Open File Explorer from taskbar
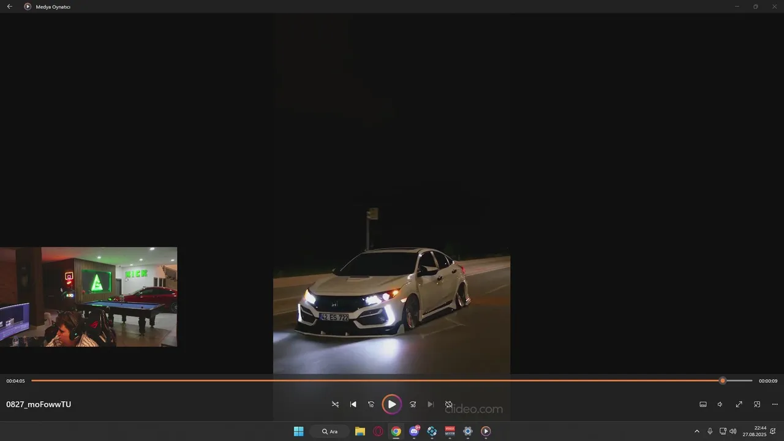Viewport: 784px width, 441px height. point(360,431)
